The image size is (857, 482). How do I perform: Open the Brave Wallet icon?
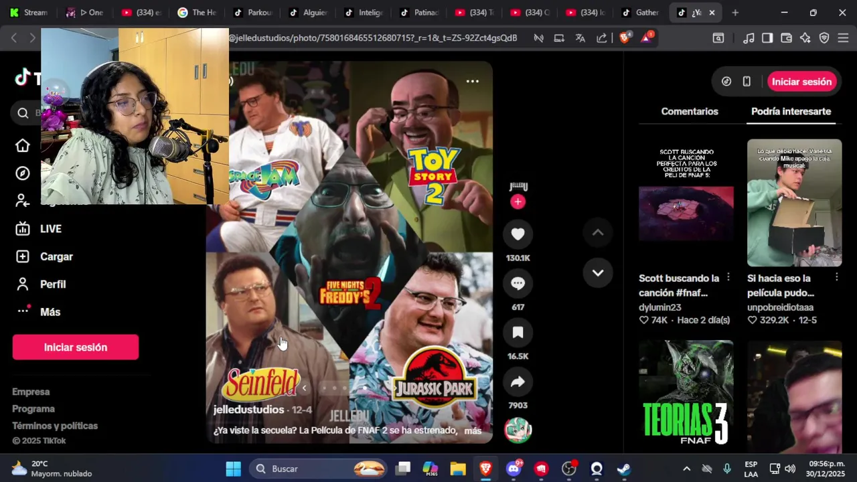787,38
